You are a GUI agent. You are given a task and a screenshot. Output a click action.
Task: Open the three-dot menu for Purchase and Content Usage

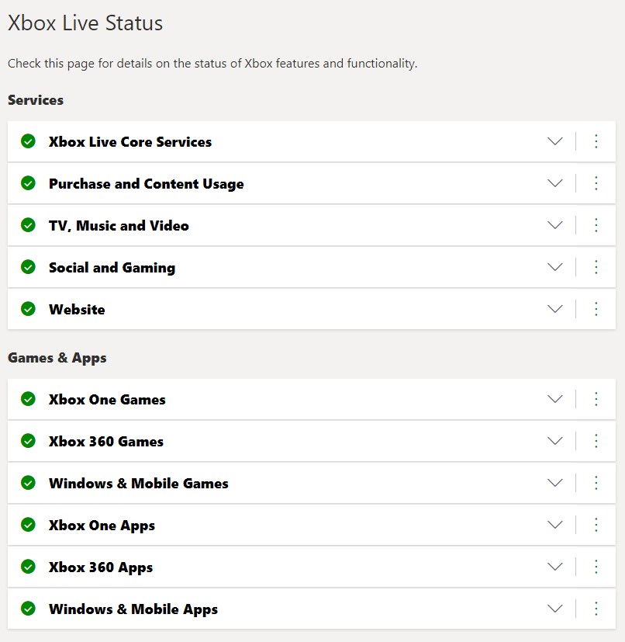point(596,183)
